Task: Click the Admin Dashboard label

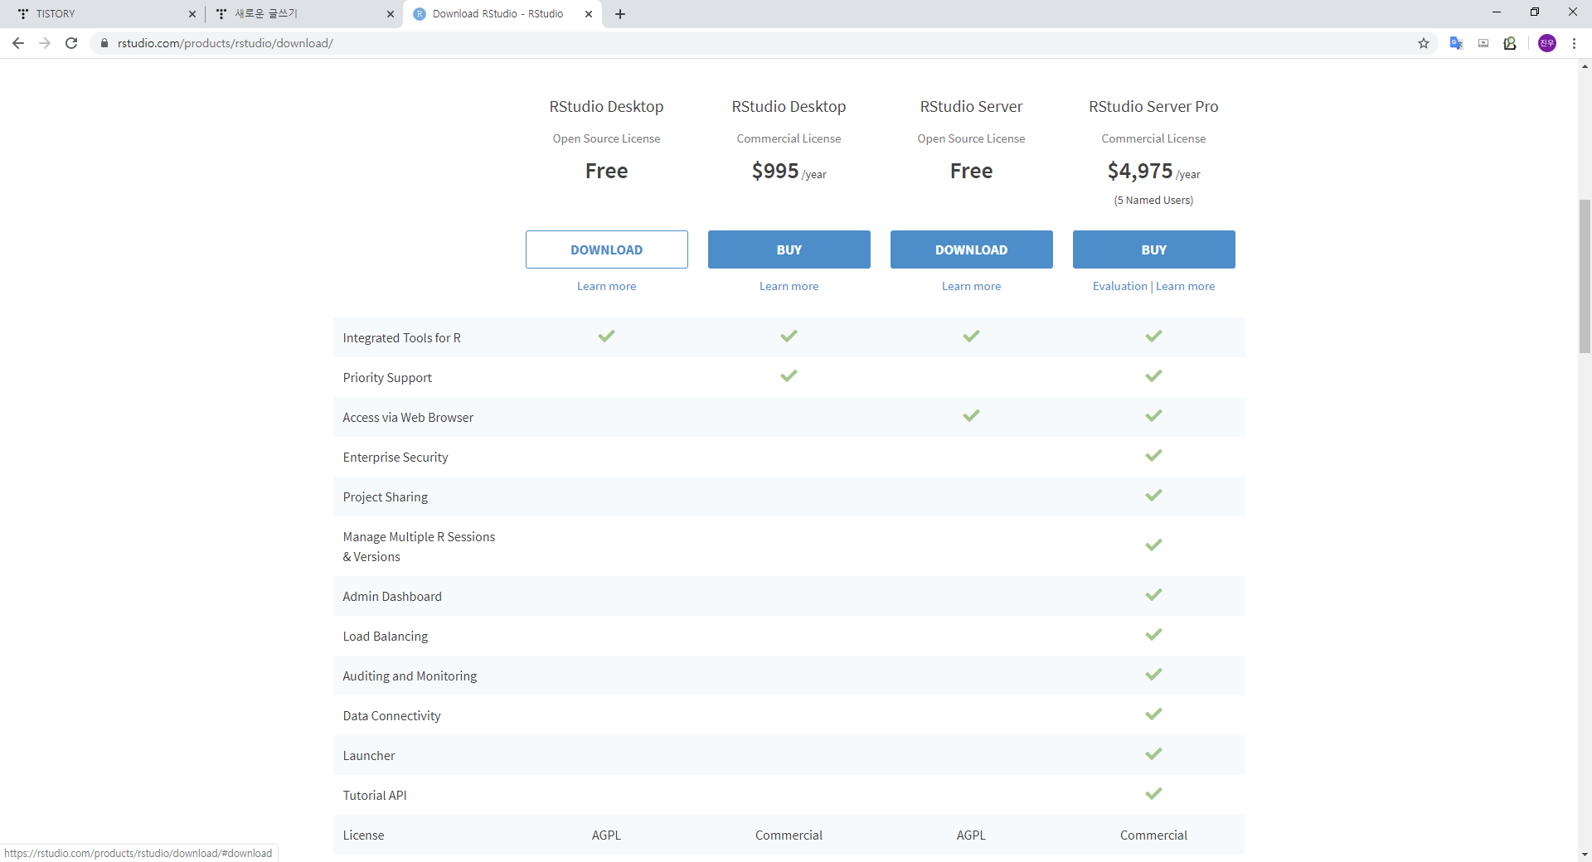Action: coord(392,597)
